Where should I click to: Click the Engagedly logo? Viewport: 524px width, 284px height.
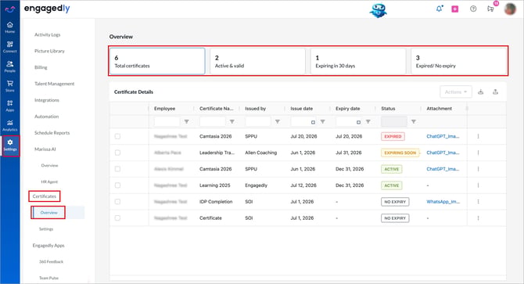tap(47, 9)
